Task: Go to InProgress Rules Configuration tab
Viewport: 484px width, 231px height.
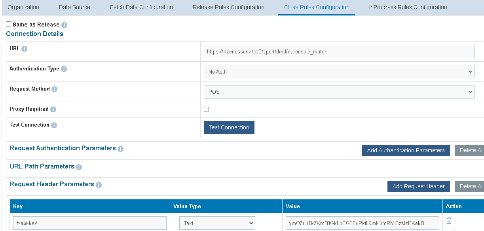Action: (x=408, y=7)
